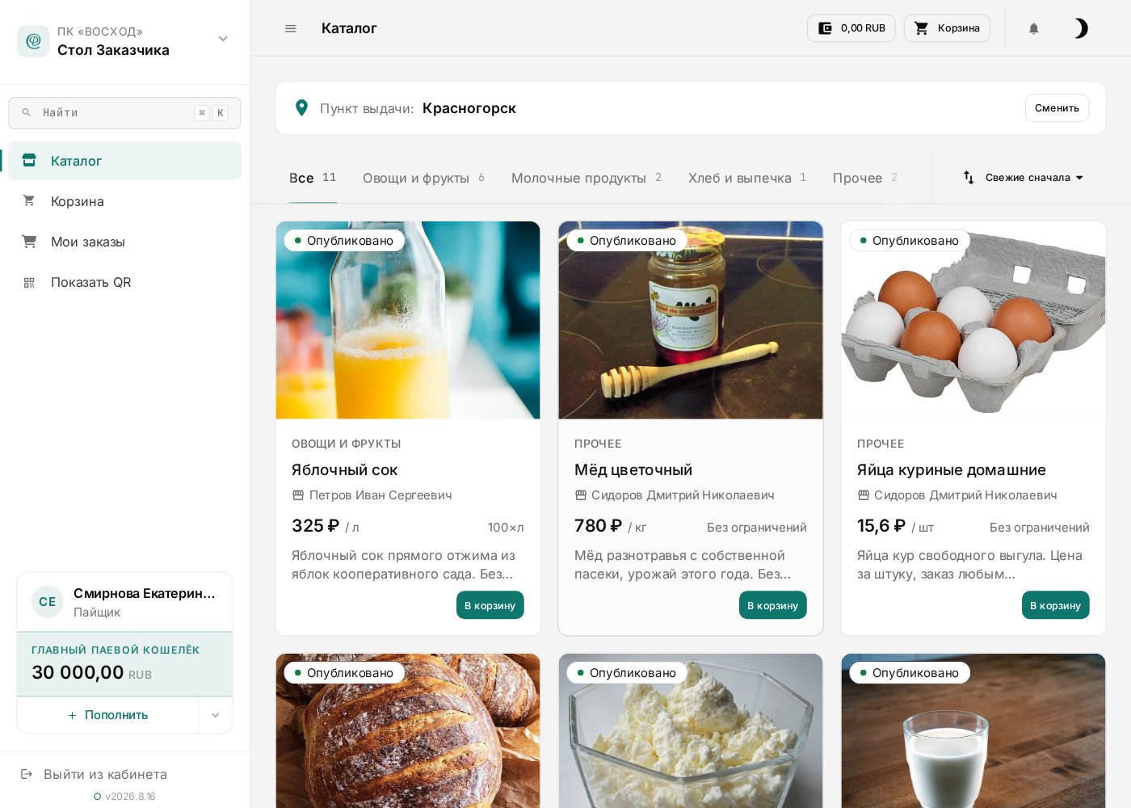Viewport: 1131px width, 808px height.
Task: Toggle dark mode moon icon
Action: pos(1080,28)
